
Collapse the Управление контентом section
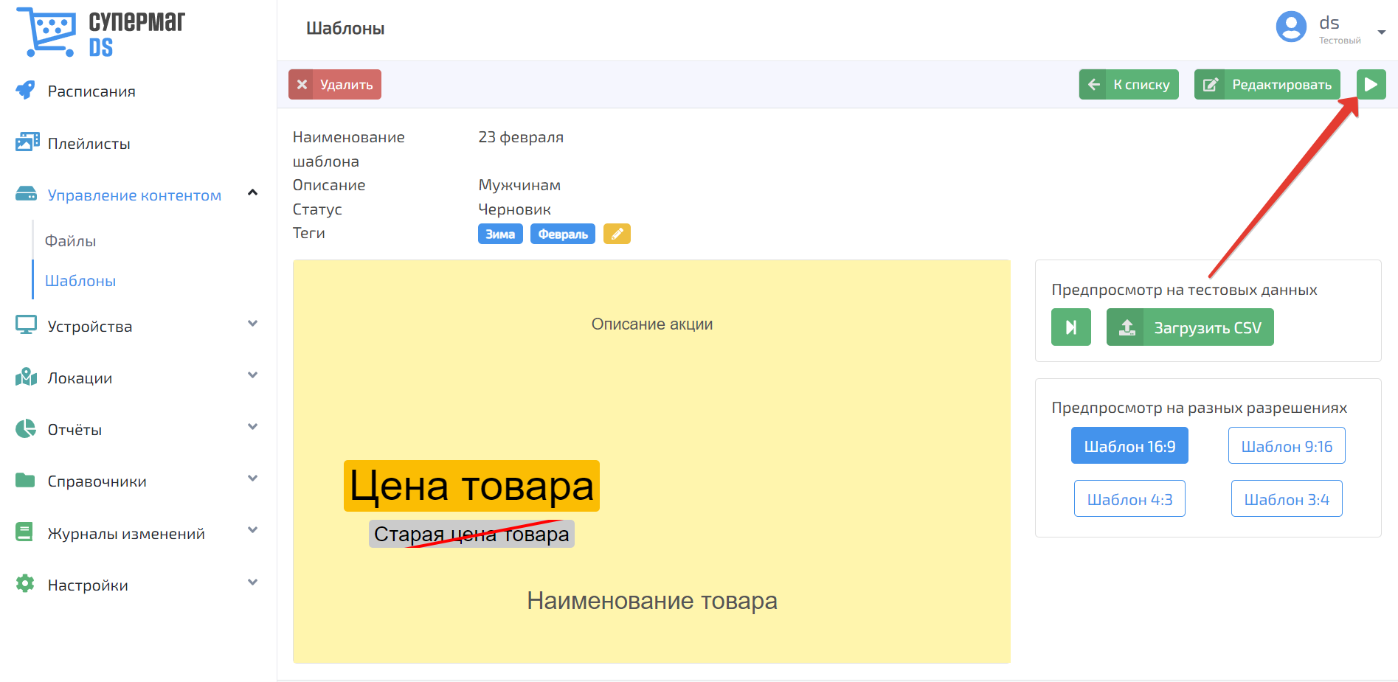coord(252,193)
